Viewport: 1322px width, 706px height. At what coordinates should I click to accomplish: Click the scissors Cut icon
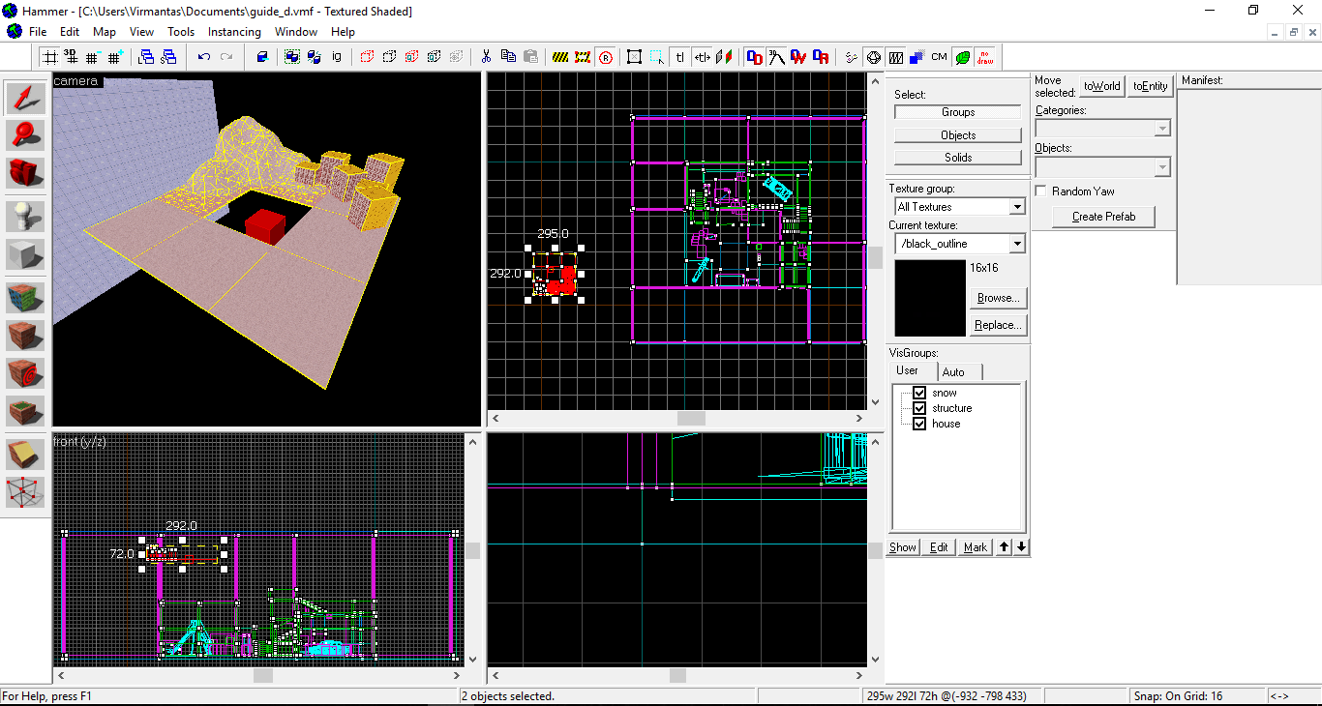pos(486,57)
